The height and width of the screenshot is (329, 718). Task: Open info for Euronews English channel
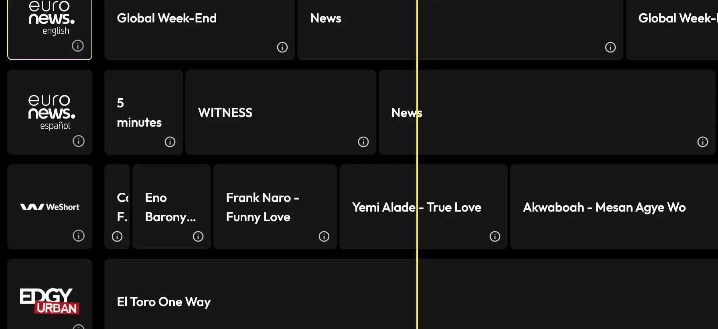(x=78, y=46)
